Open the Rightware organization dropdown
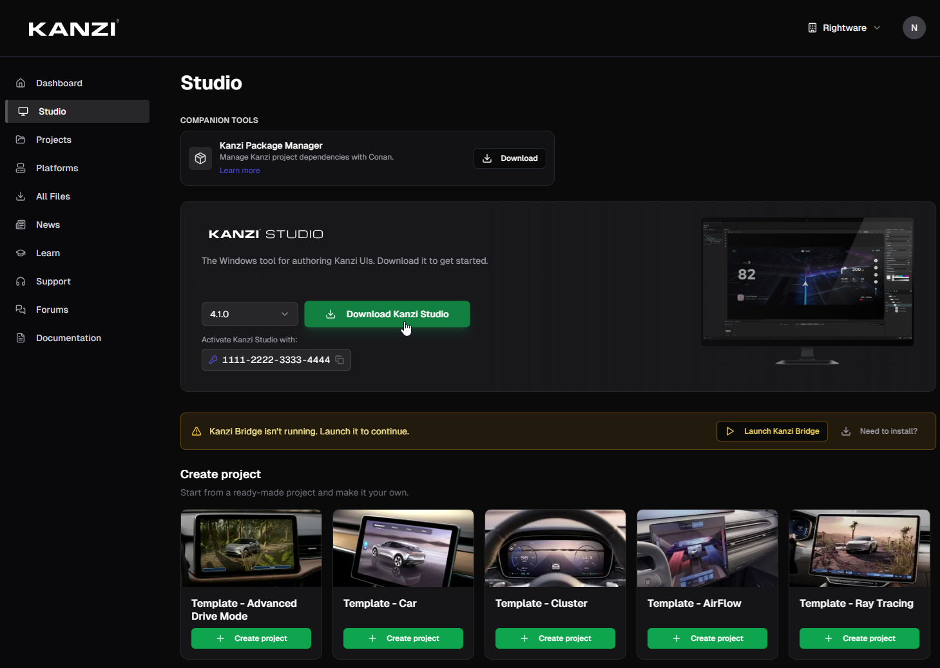 tap(844, 28)
